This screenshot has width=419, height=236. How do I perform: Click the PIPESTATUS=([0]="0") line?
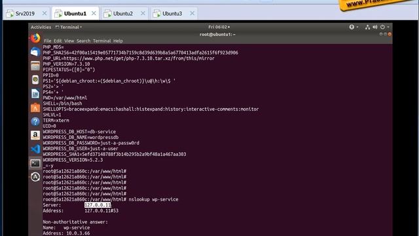69,69
